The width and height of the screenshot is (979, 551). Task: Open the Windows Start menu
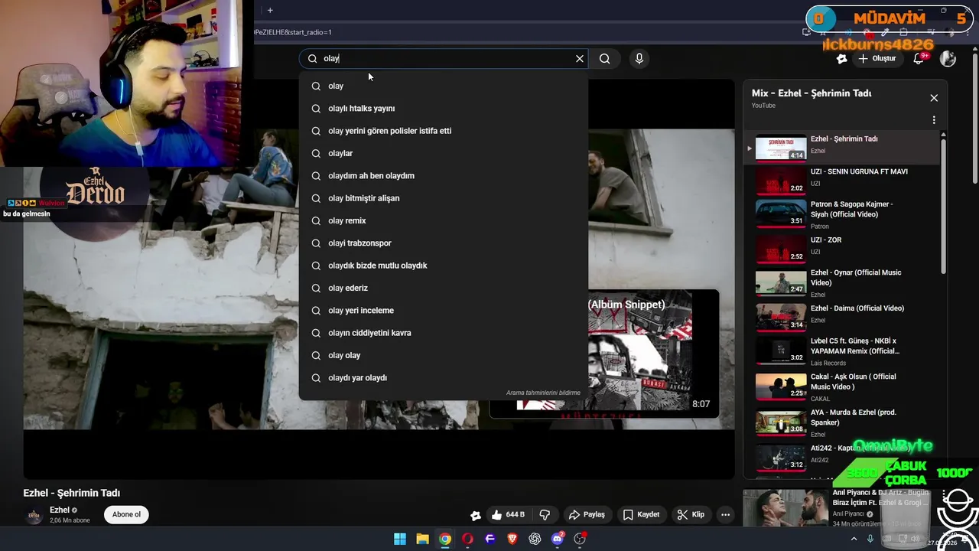click(x=400, y=539)
